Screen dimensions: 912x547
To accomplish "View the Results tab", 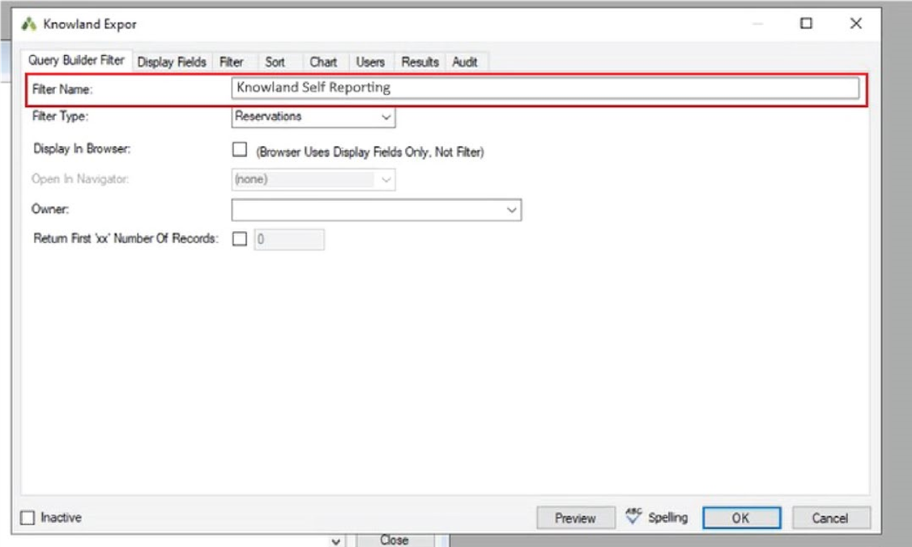I will (420, 62).
